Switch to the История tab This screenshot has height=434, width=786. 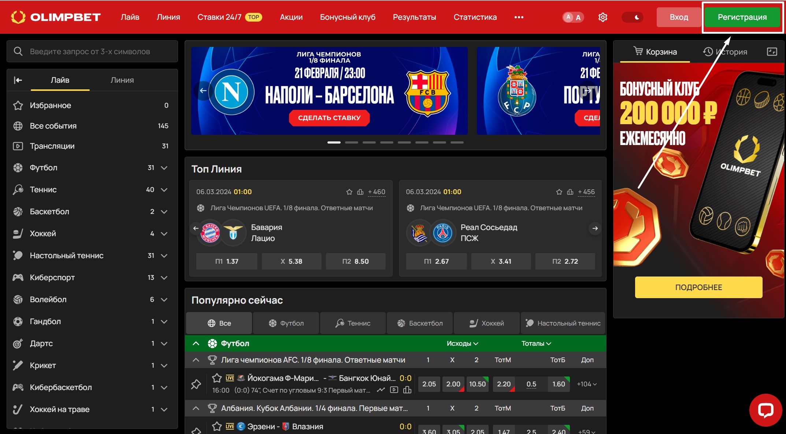(x=725, y=52)
